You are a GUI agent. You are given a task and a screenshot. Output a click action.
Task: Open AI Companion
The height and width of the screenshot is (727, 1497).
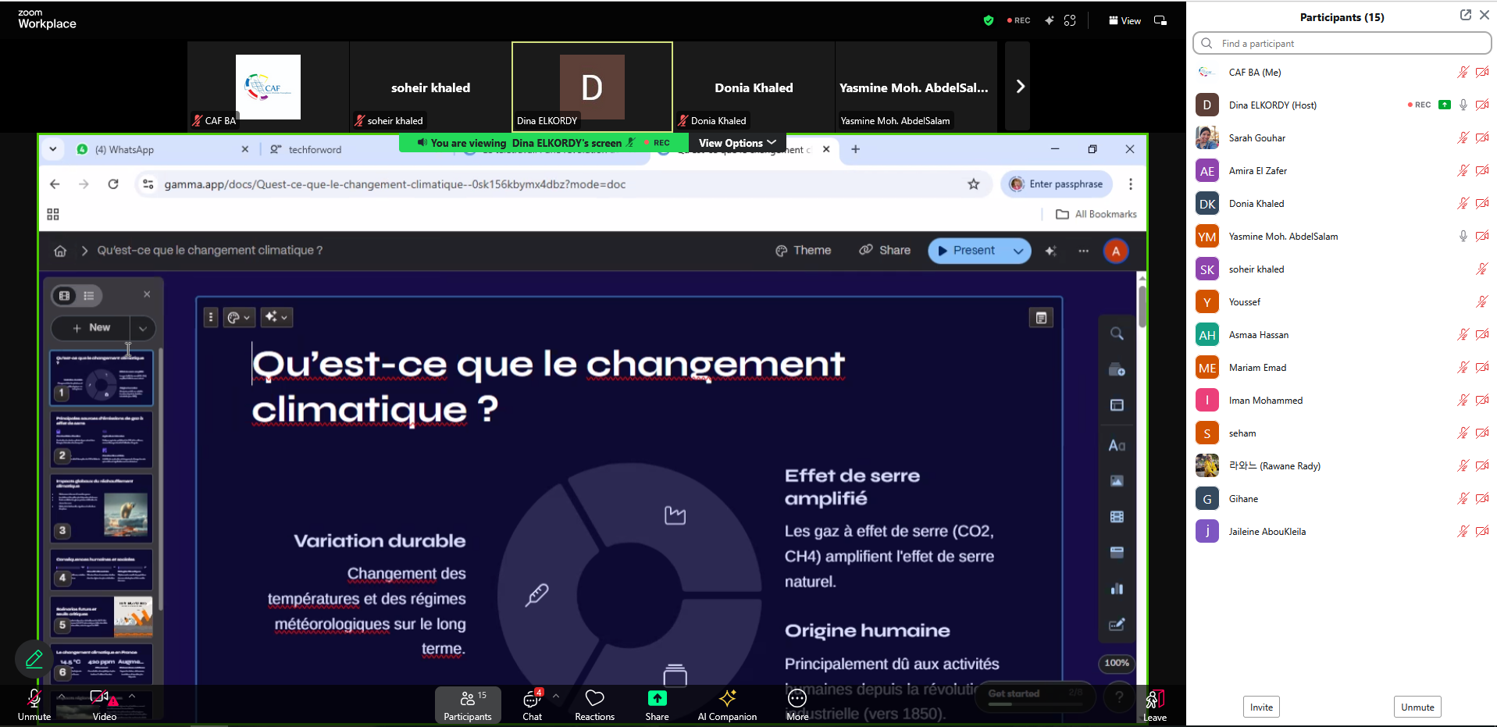click(727, 704)
